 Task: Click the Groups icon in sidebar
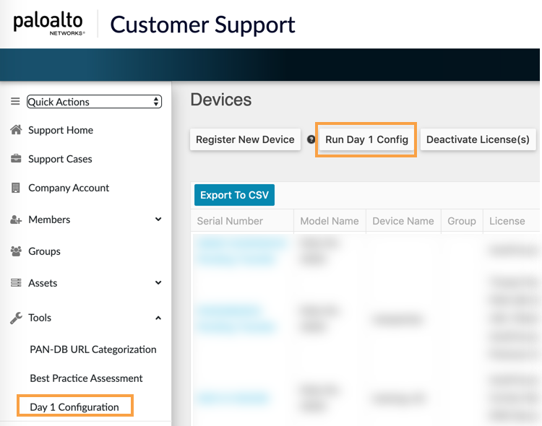(x=15, y=251)
